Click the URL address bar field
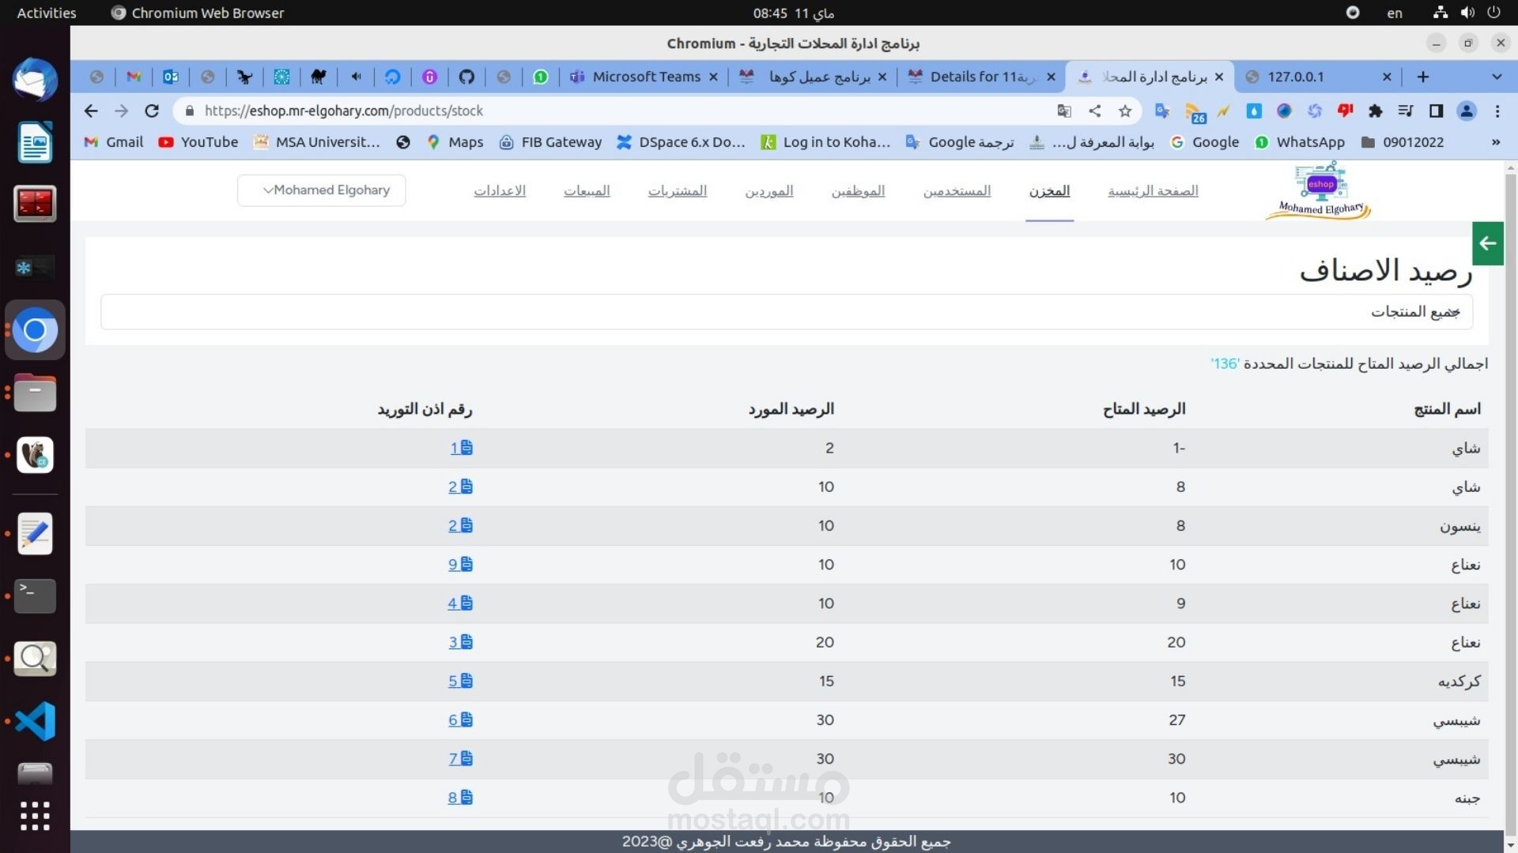The height and width of the screenshot is (853, 1518). pyautogui.click(x=617, y=111)
